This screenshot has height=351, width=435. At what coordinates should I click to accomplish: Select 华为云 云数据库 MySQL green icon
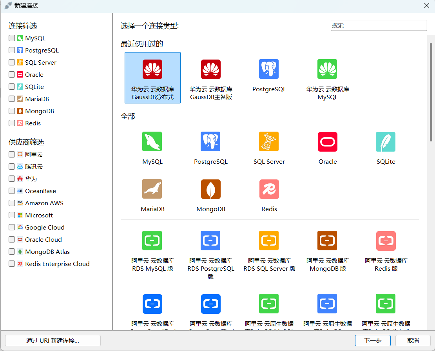click(x=327, y=69)
